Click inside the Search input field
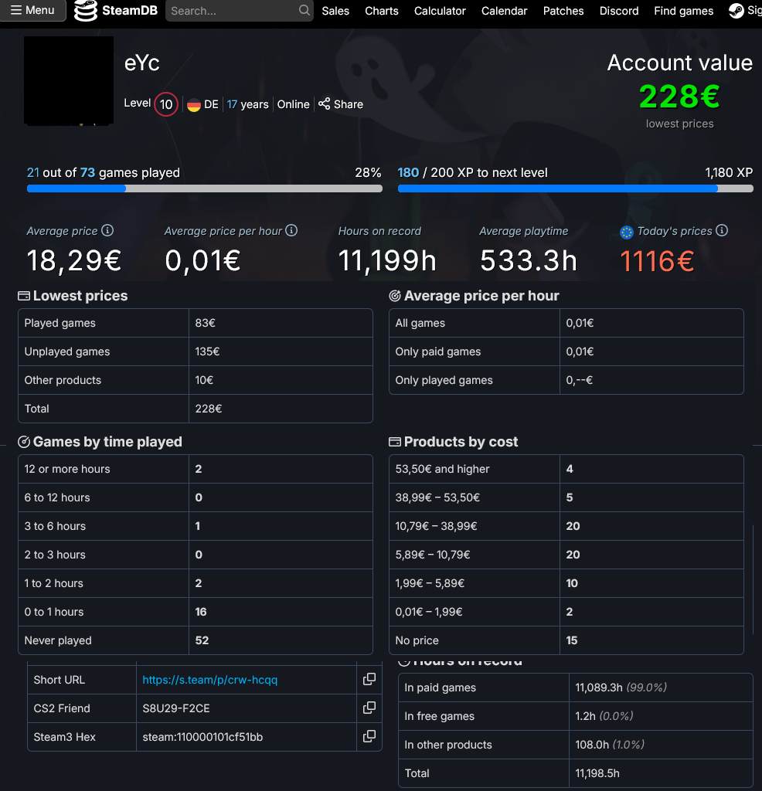Image resolution: width=762 pixels, height=791 pixels. coord(232,11)
